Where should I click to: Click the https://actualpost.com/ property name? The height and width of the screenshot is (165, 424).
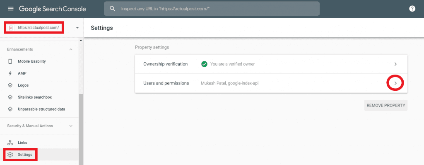tap(38, 28)
